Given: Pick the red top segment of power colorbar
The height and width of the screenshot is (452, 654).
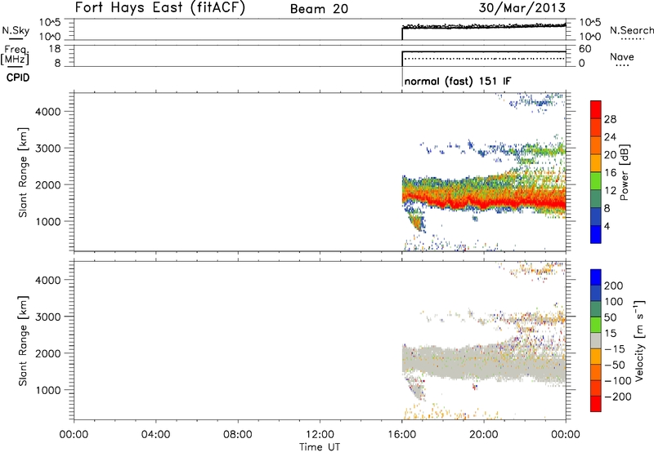Looking at the screenshot, I should pyautogui.click(x=596, y=110).
